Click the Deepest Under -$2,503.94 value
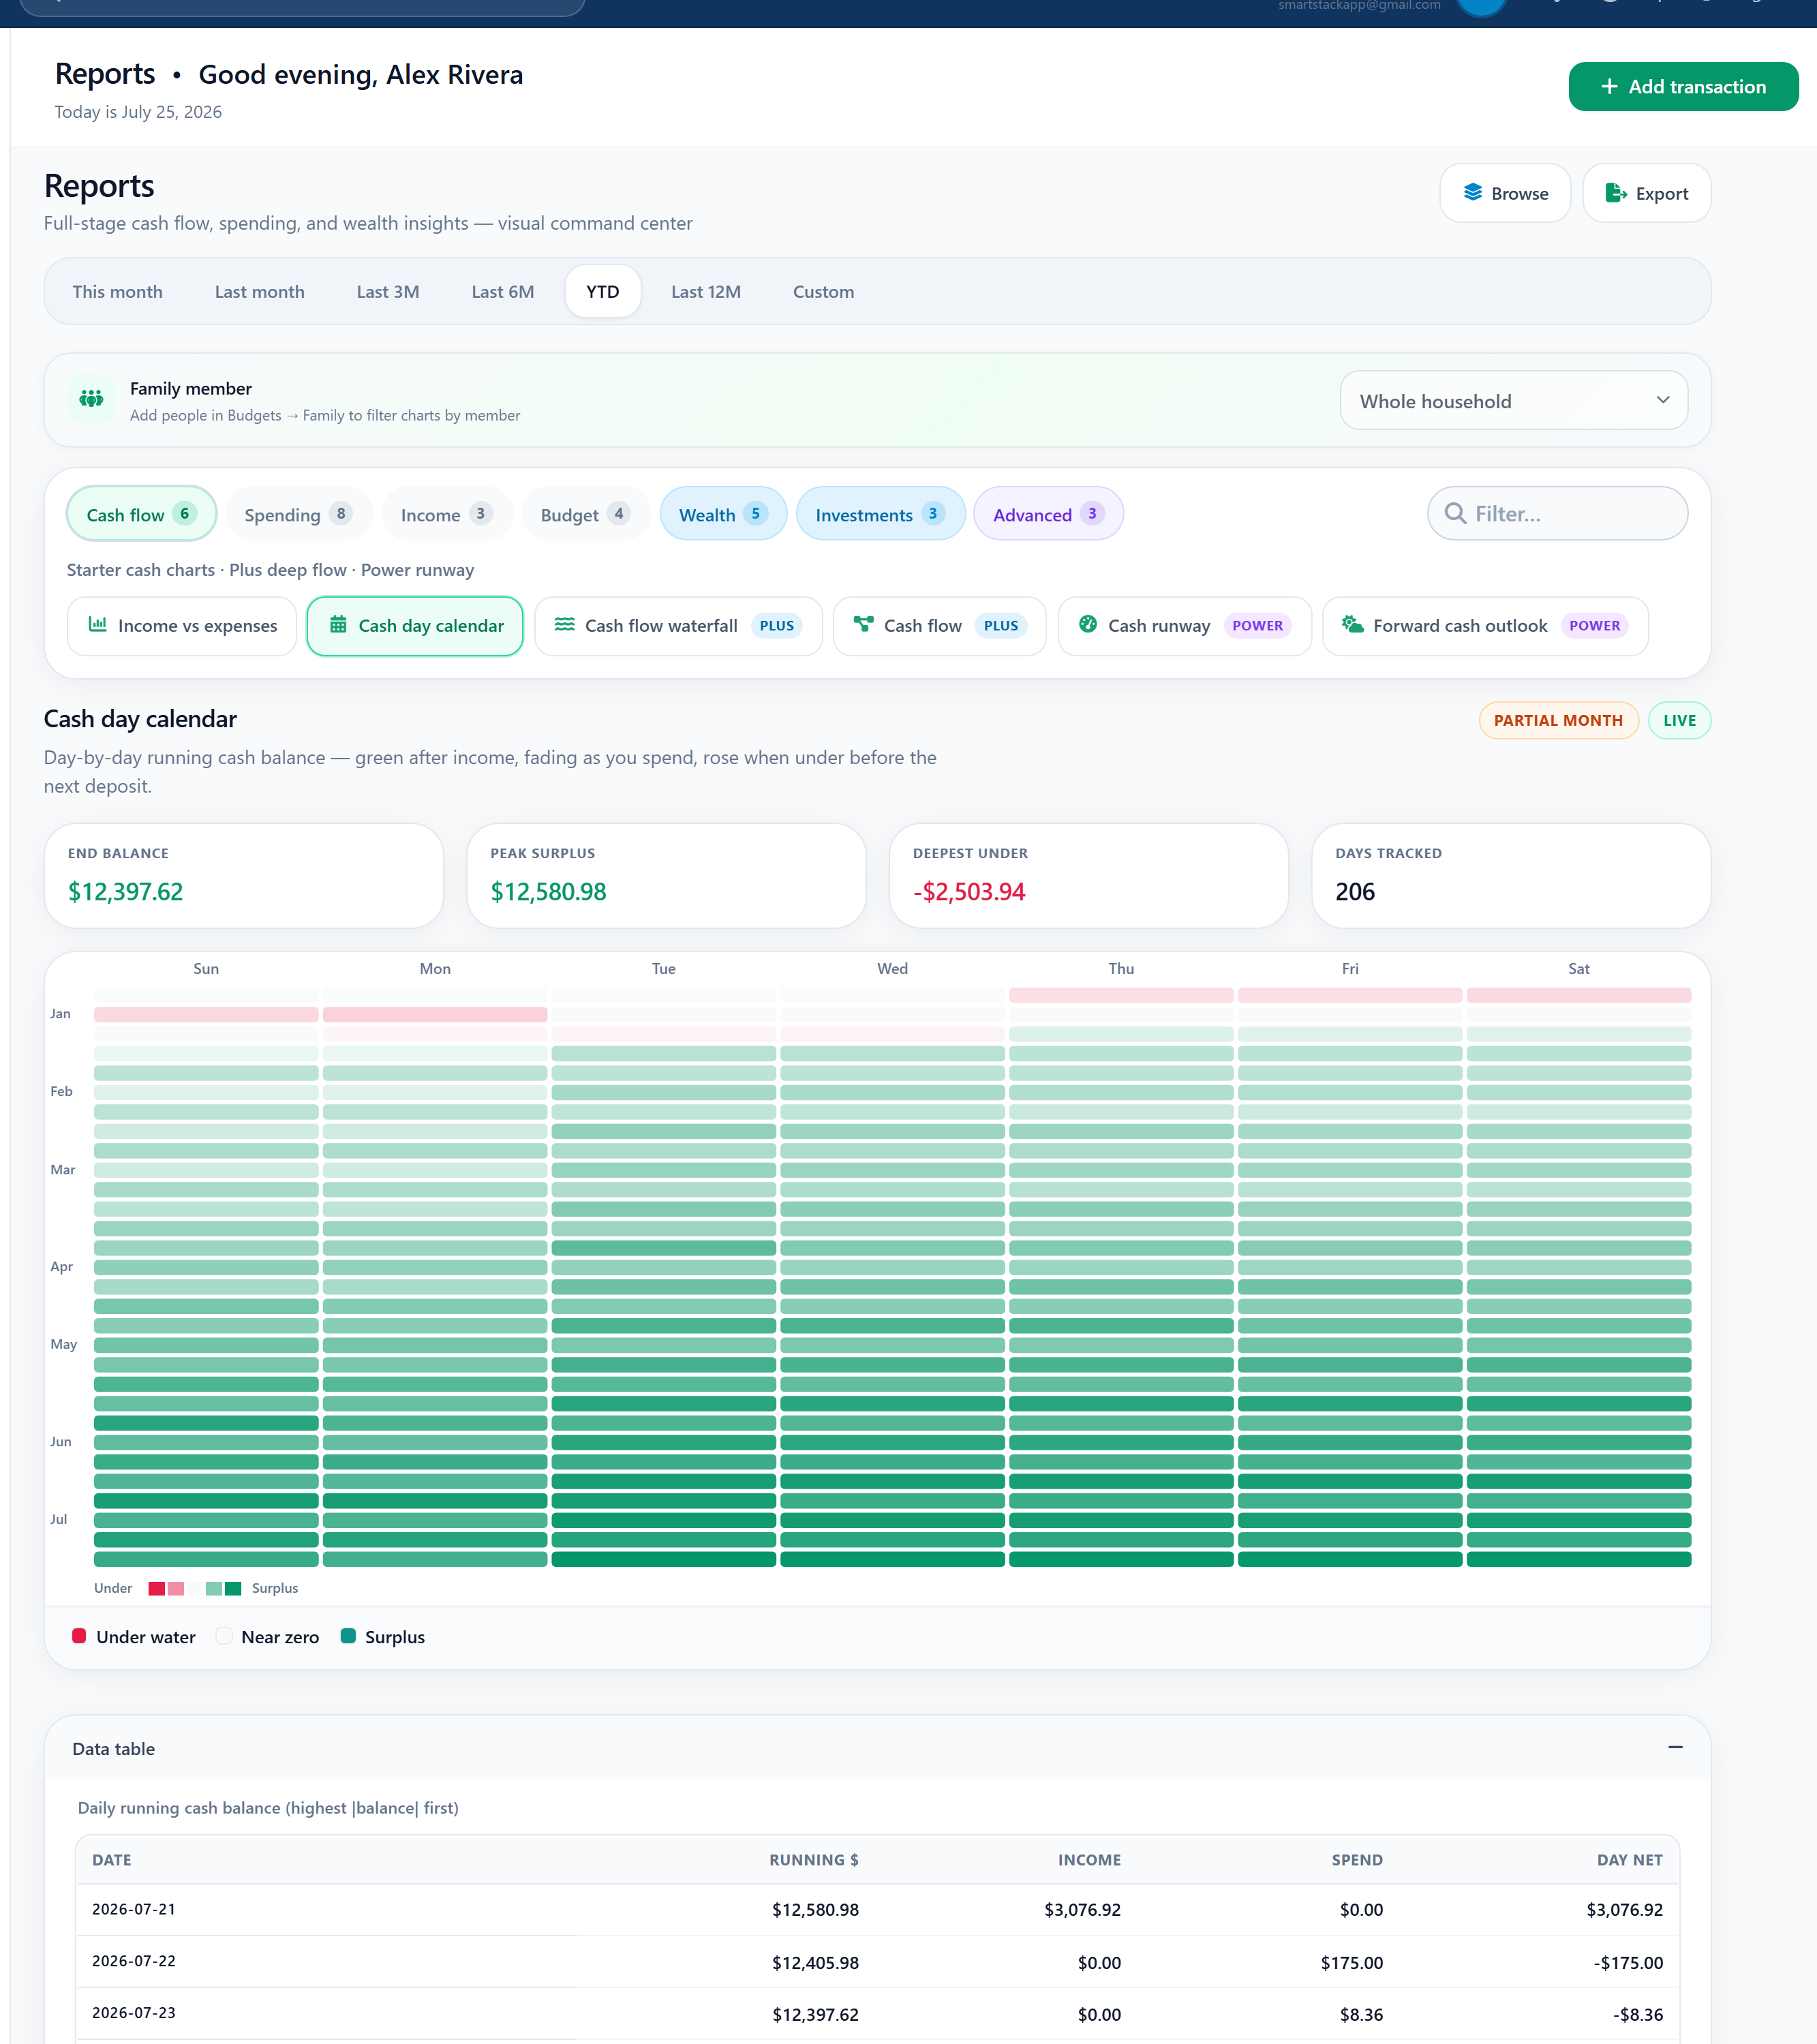The width and height of the screenshot is (1817, 2044). pyautogui.click(x=969, y=892)
